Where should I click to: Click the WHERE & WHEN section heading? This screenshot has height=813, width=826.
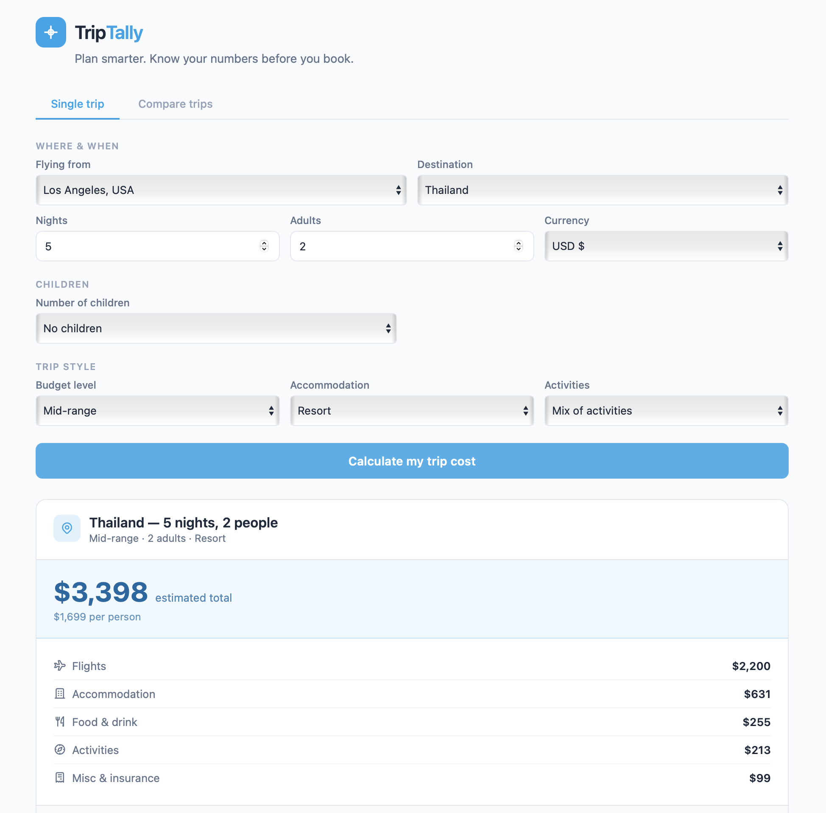[x=77, y=146]
